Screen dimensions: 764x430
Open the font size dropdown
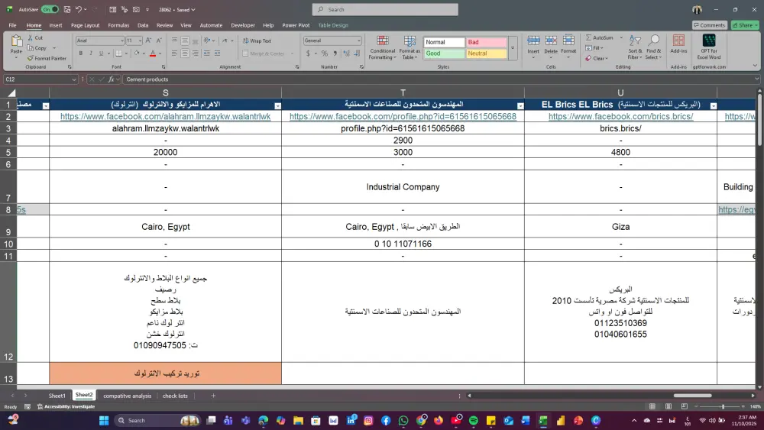click(x=140, y=40)
